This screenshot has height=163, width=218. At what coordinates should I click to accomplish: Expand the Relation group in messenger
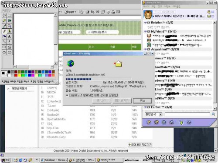(x=145, y=23)
